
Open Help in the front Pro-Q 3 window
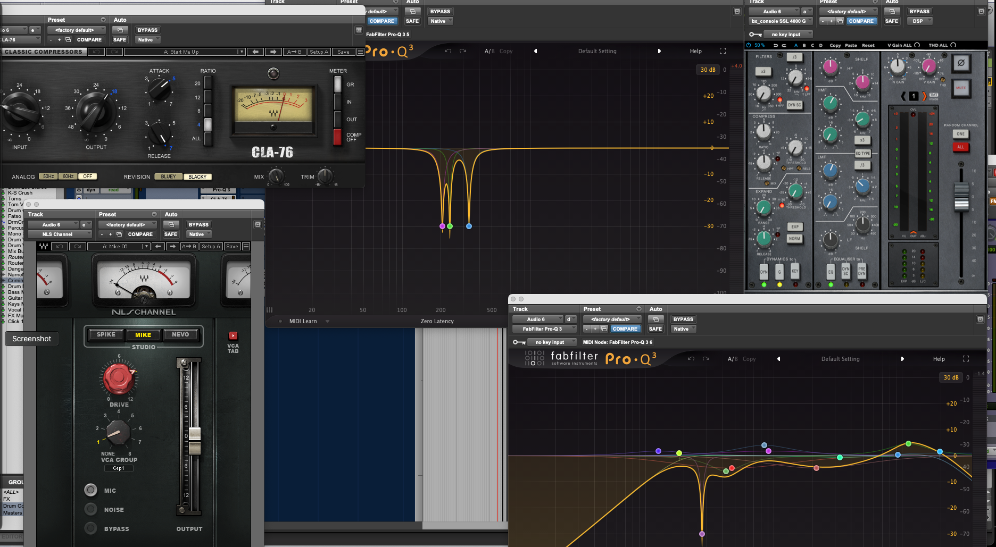click(x=939, y=359)
